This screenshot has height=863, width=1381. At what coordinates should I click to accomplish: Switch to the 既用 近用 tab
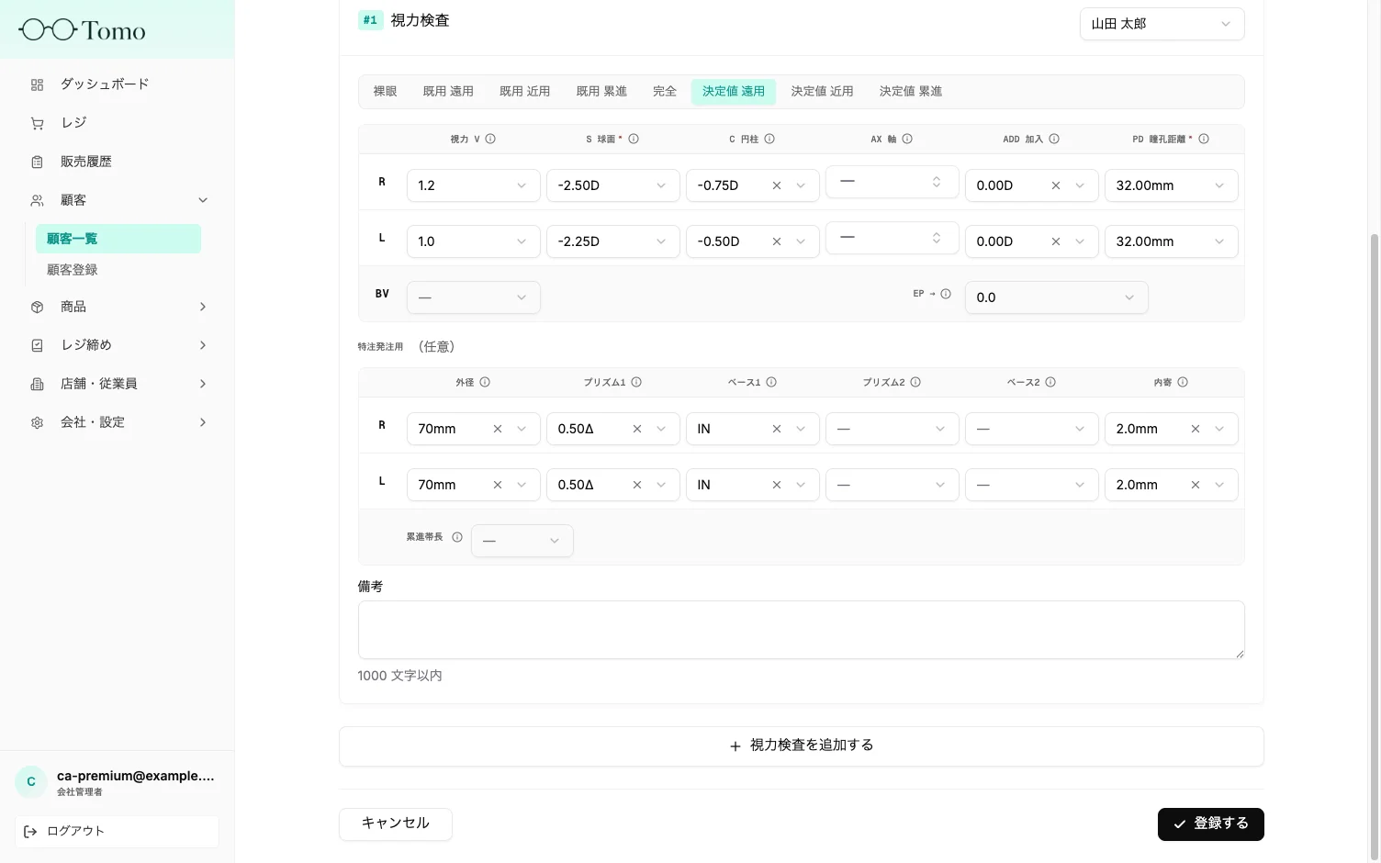coord(524,92)
